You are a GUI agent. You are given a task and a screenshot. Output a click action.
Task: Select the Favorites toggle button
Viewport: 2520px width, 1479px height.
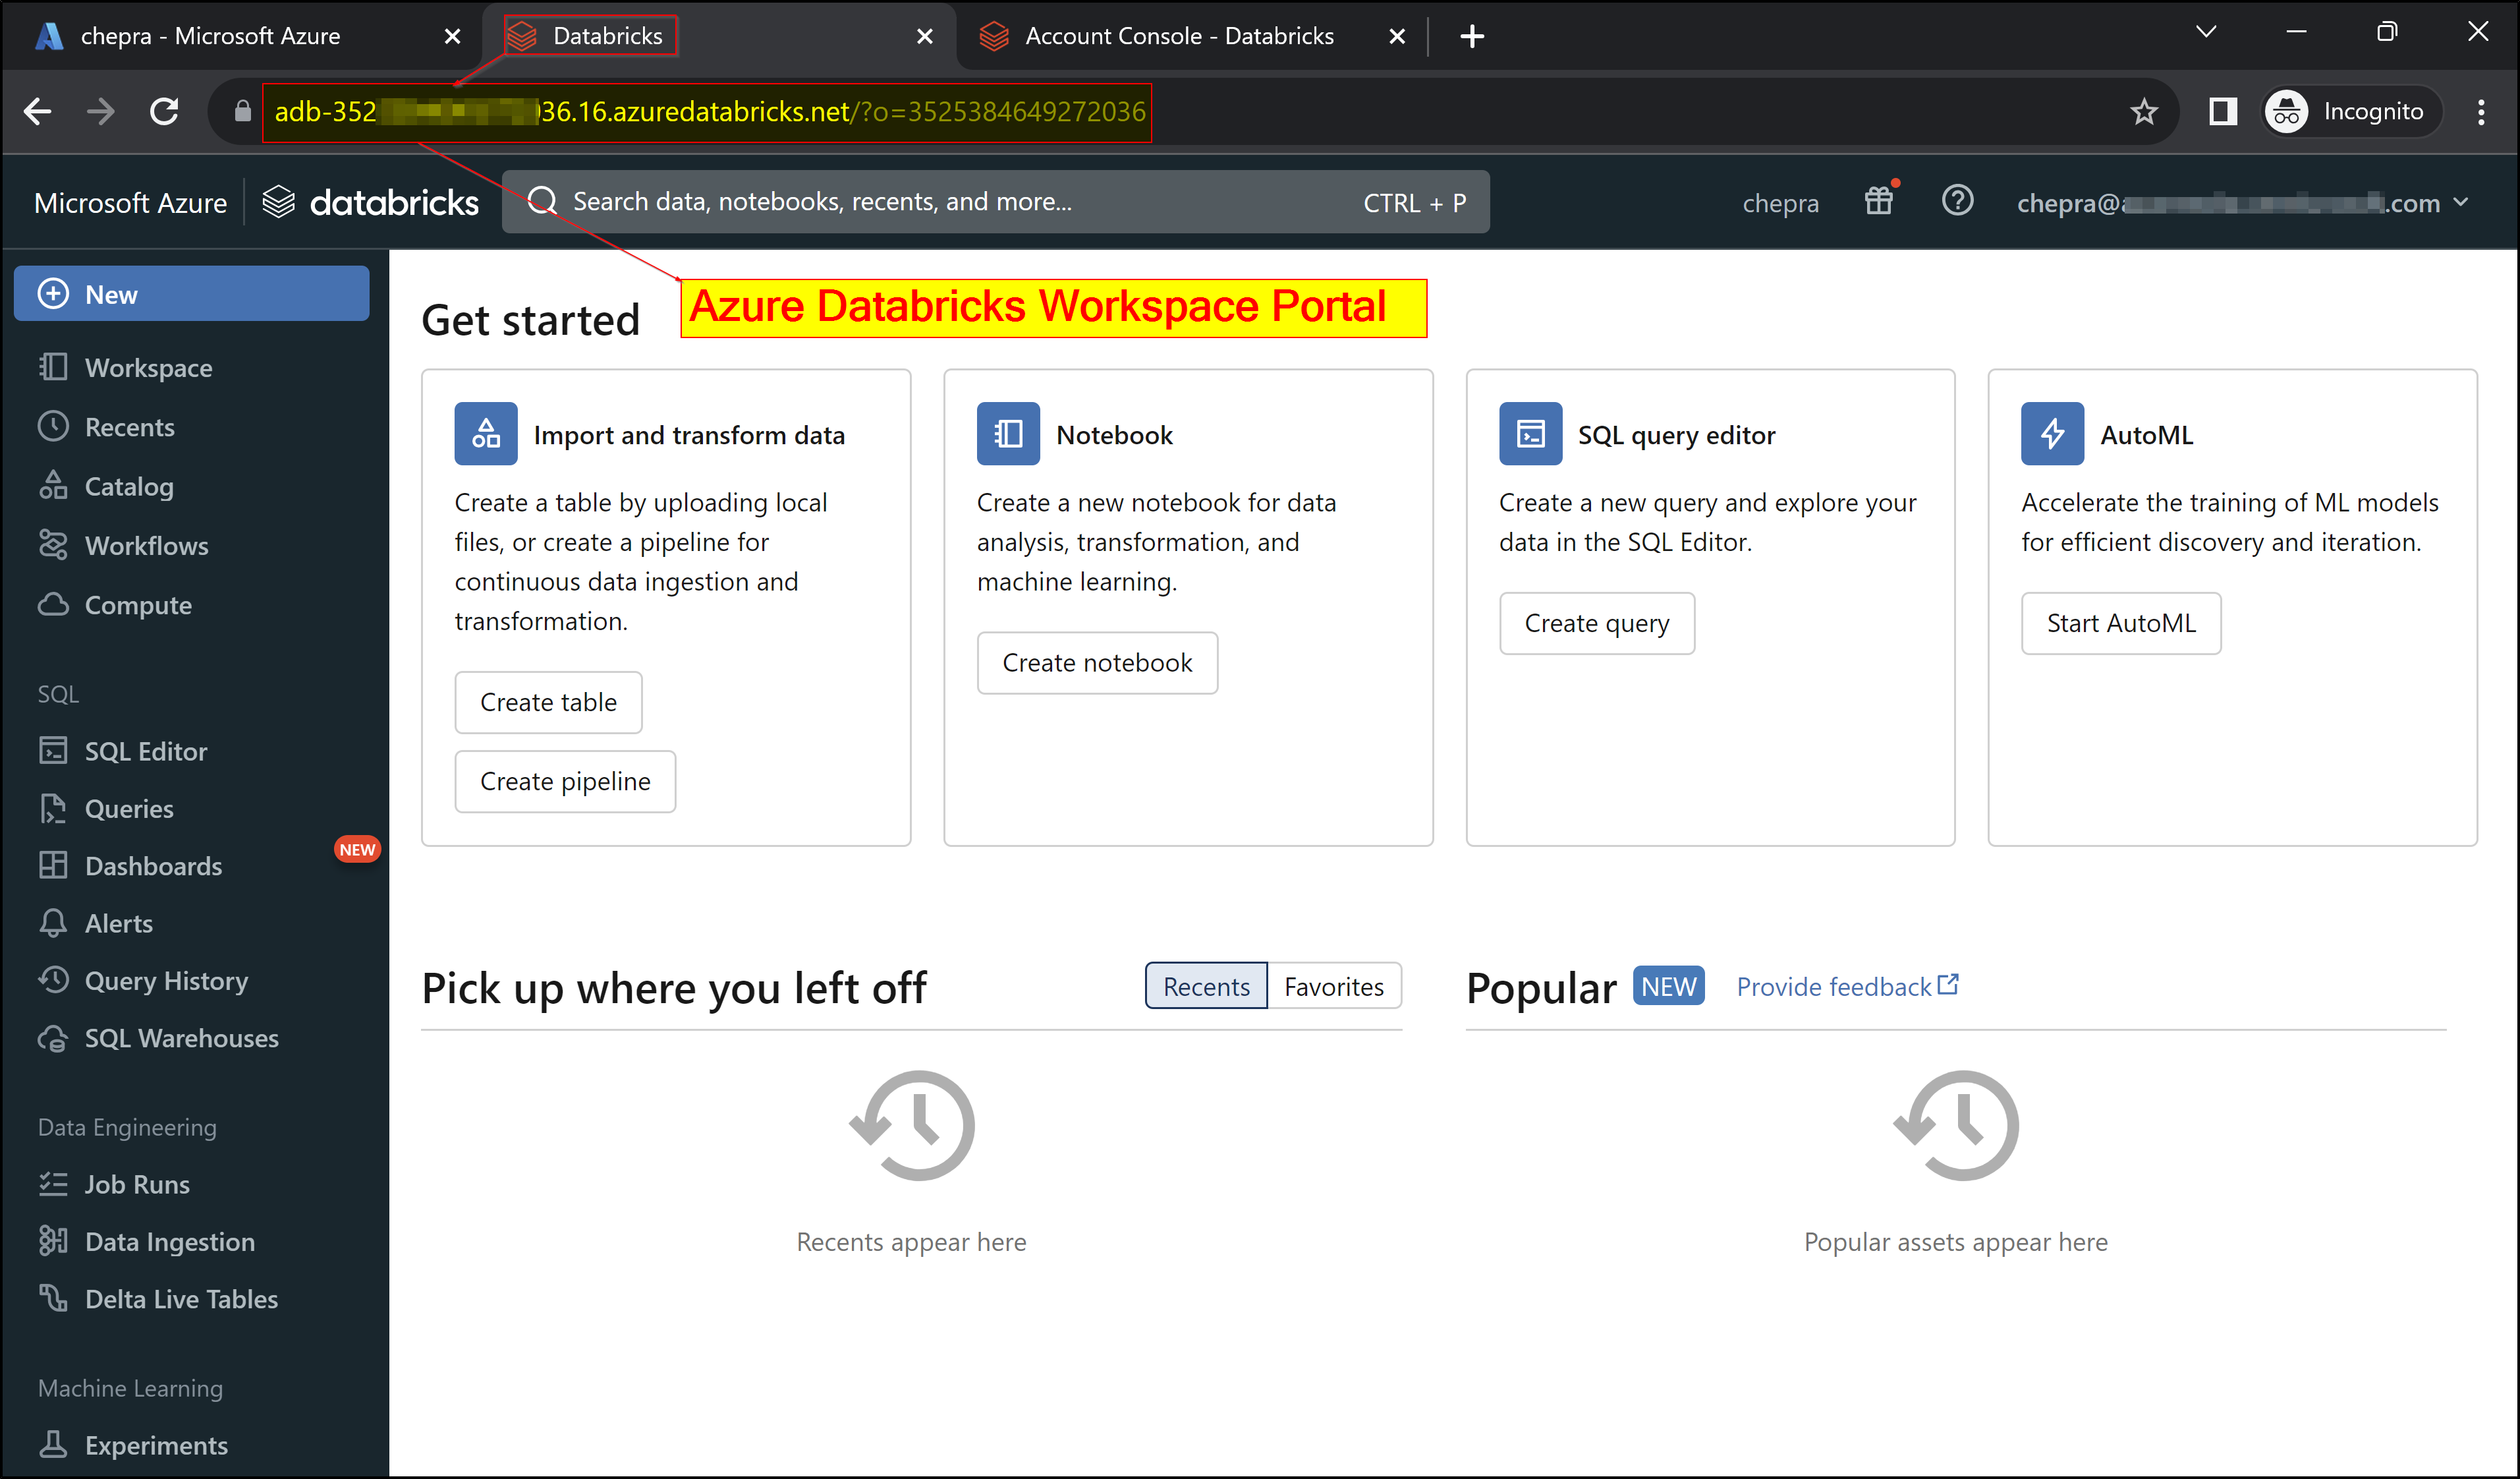(x=1333, y=987)
